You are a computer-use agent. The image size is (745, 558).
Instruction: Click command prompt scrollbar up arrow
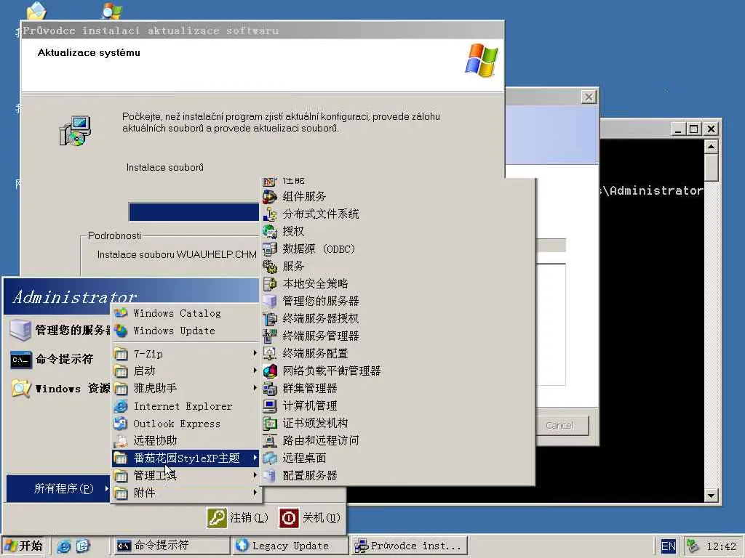(711, 147)
